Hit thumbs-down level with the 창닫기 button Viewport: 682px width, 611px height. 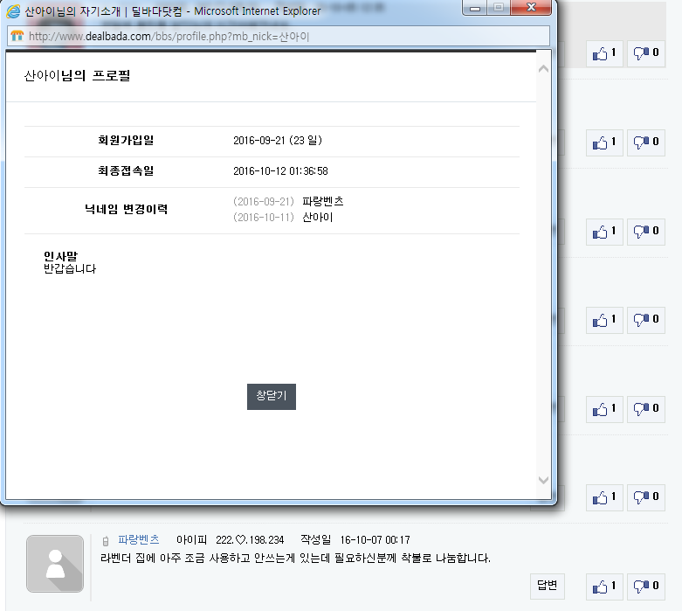[645, 408]
